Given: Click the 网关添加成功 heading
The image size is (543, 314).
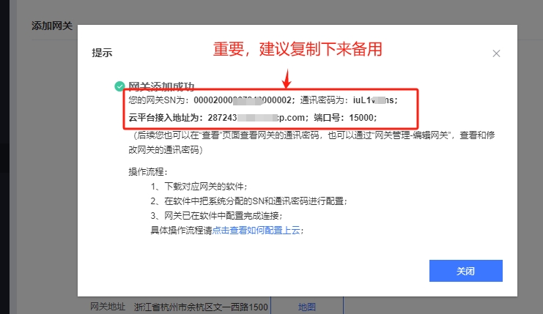Looking at the screenshot, I should pyautogui.click(x=161, y=86).
